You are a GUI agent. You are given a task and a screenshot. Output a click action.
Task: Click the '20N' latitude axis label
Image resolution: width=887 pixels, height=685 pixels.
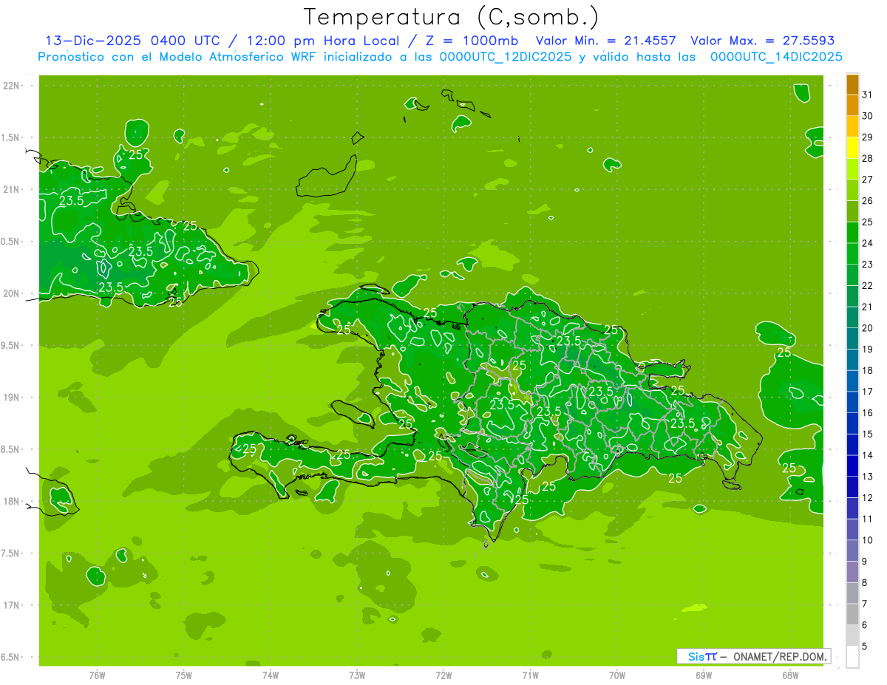point(11,293)
